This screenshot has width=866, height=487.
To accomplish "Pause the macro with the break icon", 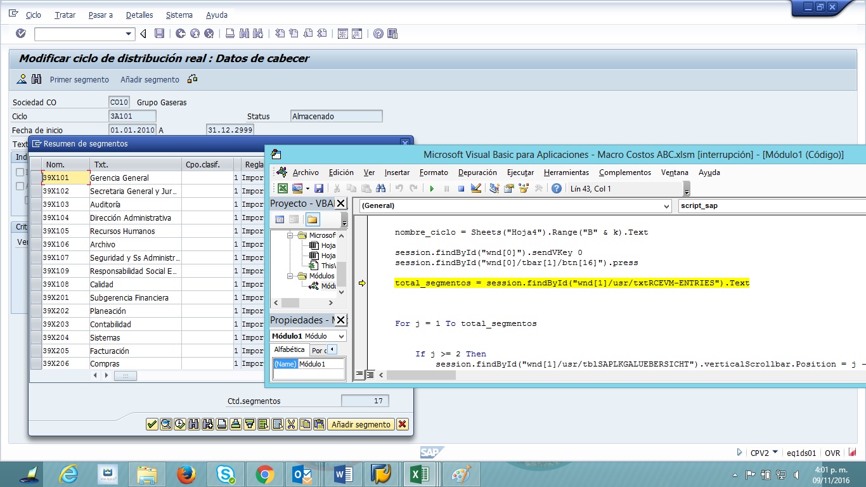I will (447, 188).
